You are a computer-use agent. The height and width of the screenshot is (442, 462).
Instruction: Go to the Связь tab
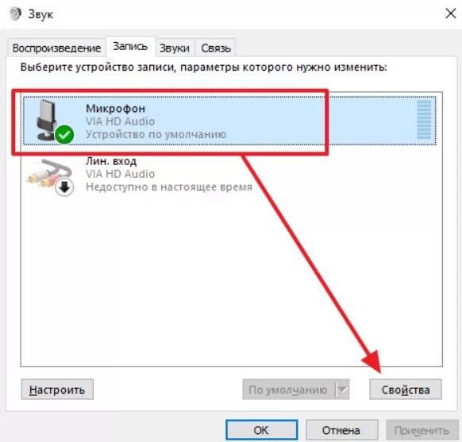coord(216,48)
